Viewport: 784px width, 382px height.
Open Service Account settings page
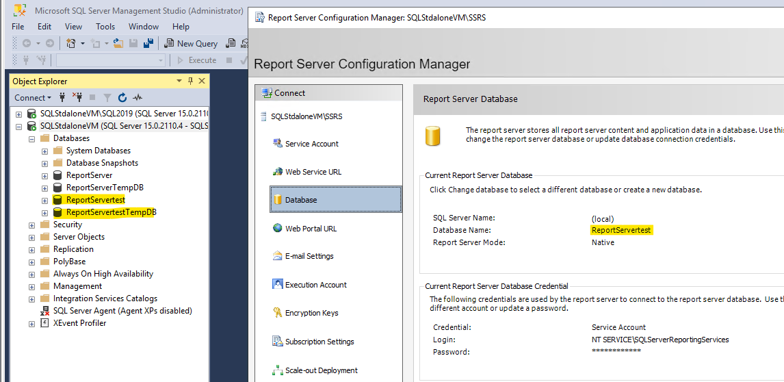pyautogui.click(x=305, y=144)
